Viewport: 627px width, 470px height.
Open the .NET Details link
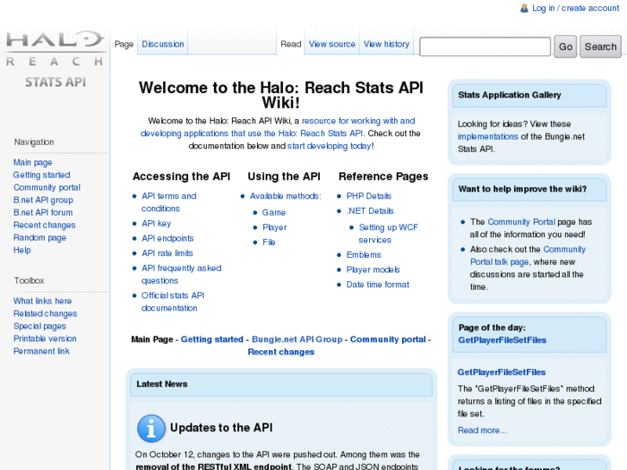tap(370, 210)
